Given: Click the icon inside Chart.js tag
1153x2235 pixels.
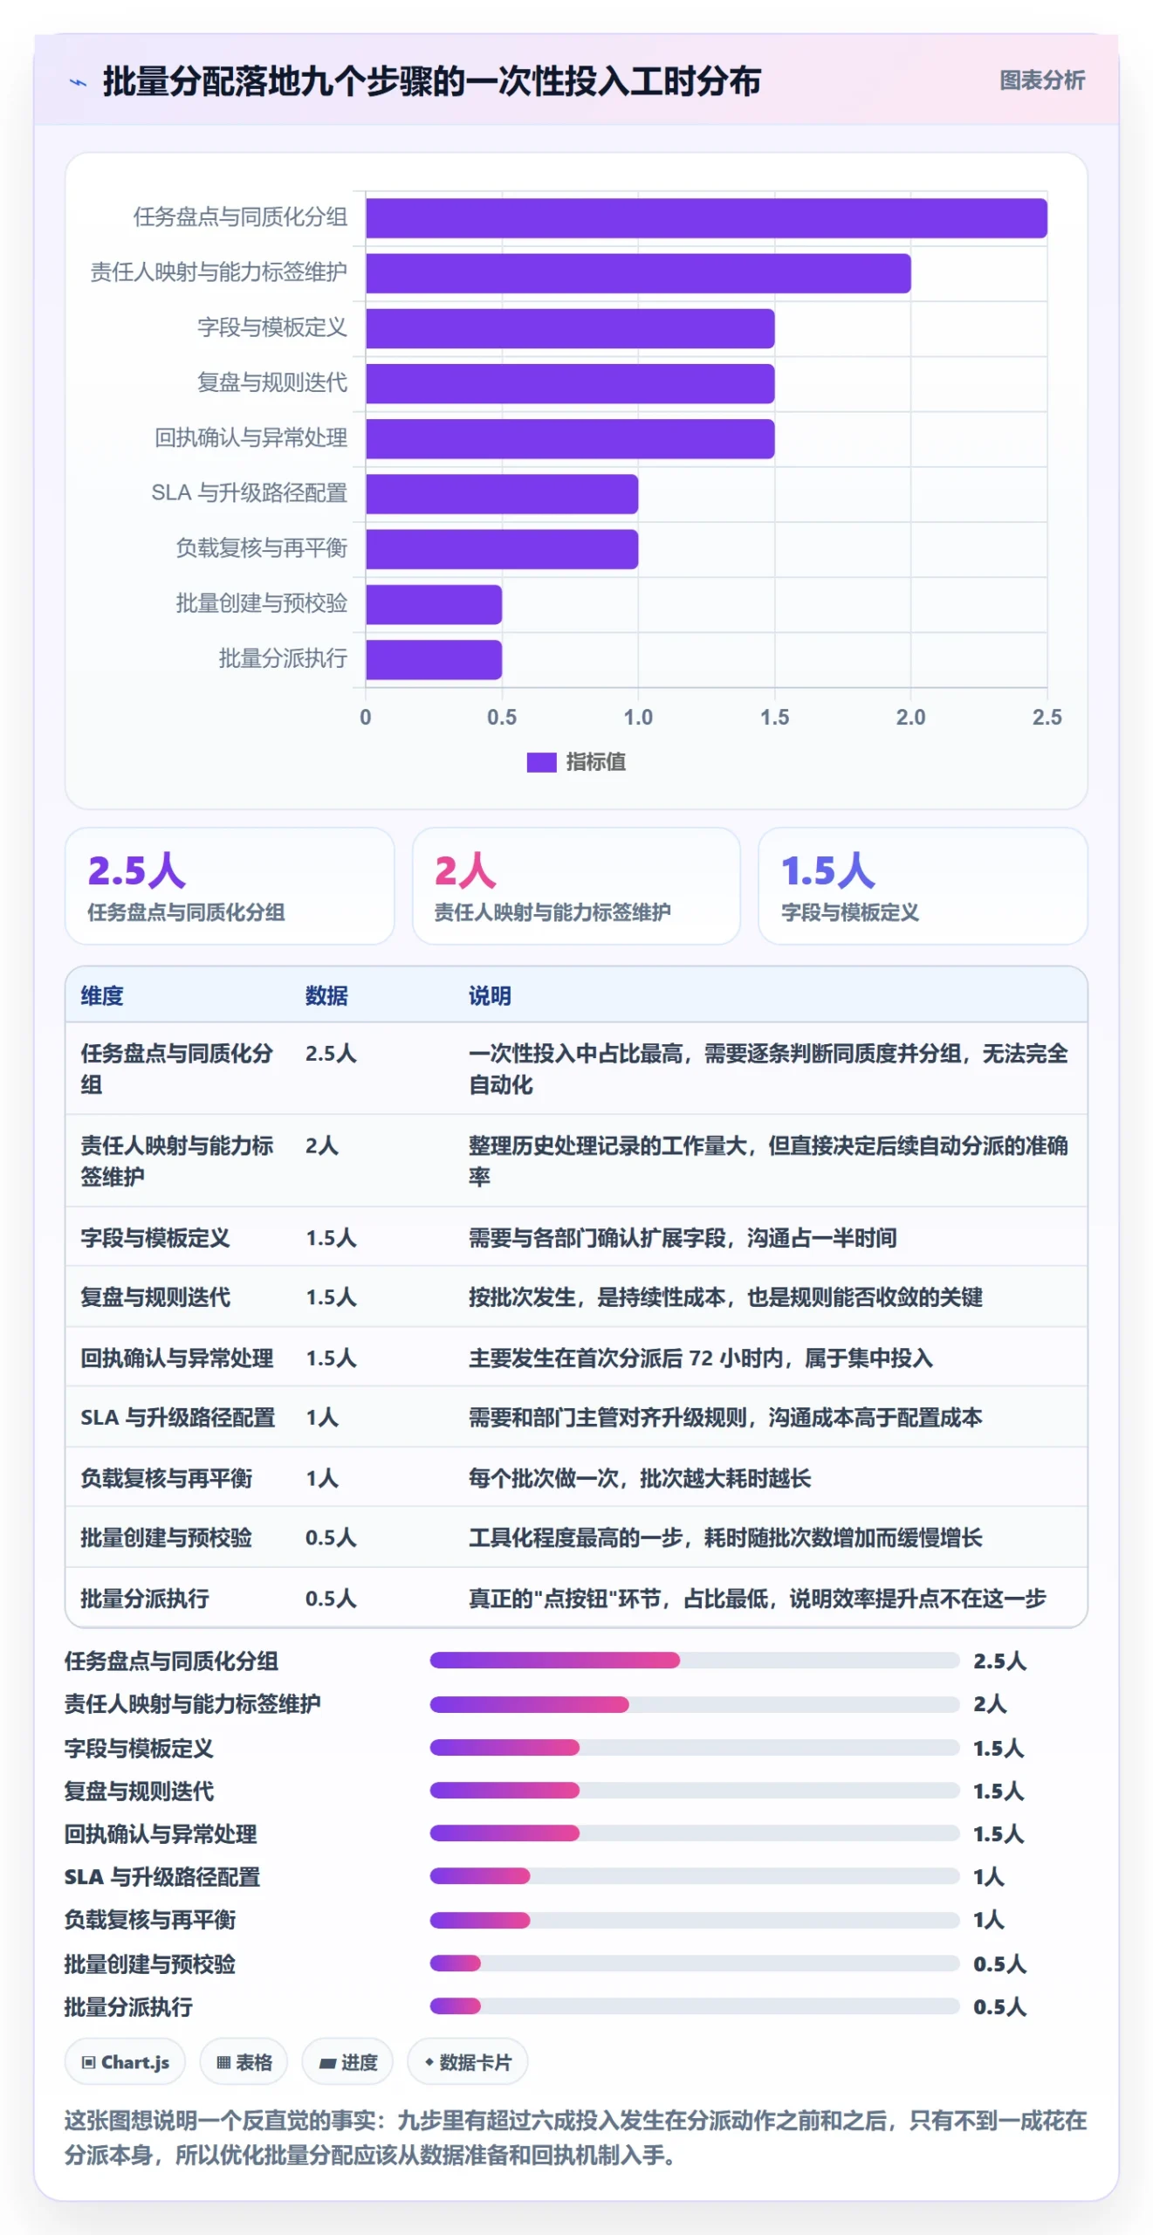Looking at the screenshot, I should coord(88,2062).
